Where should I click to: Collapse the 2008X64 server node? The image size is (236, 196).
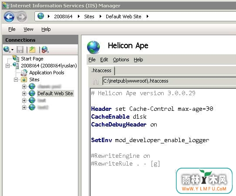click(7, 66)
